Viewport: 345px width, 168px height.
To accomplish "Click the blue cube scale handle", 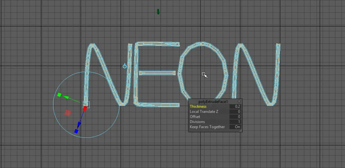I will 76,131.
